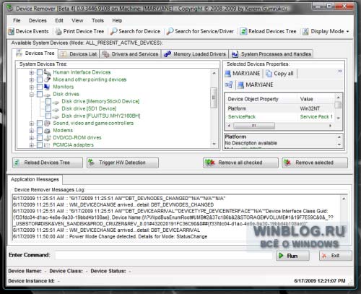Viewport: 361px width, 294px height.
Task: Click the Disk drives category icon
Action: coord(47,95)
